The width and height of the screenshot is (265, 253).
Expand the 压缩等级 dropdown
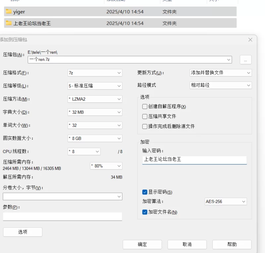pos(95,86)
